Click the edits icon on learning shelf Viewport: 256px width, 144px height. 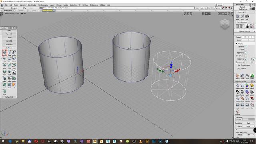tap(237, 17)
